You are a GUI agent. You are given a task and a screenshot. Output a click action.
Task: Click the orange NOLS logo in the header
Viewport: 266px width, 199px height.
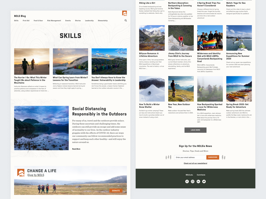[x=124, y=12]
